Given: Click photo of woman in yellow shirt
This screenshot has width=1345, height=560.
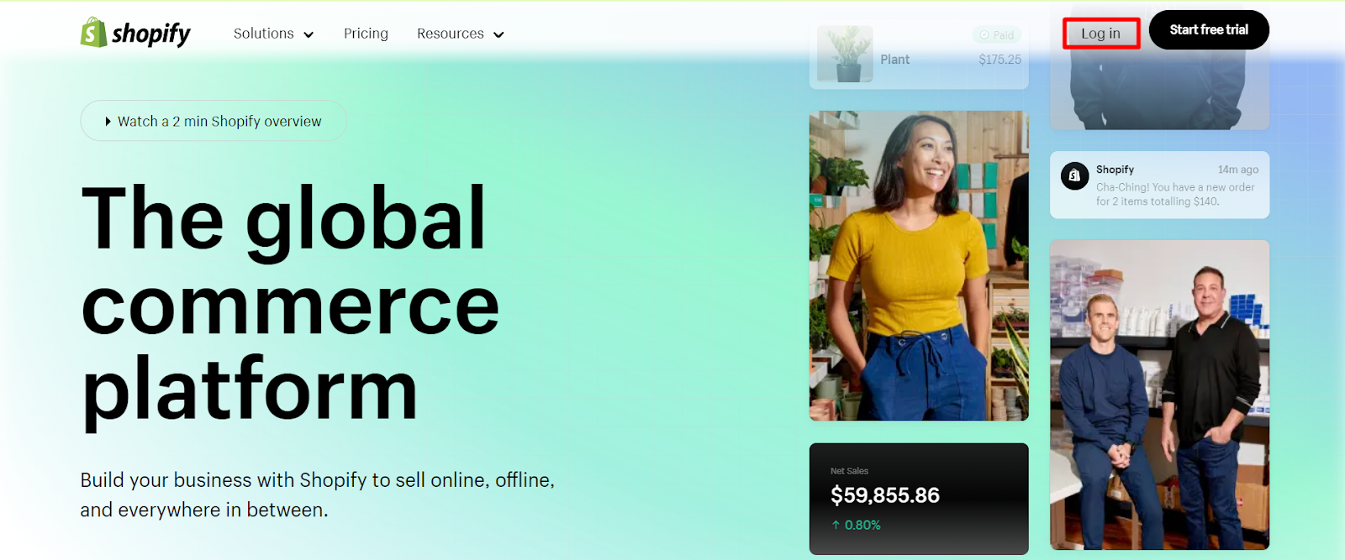Looking at the screenshot, I should point(919,265).
